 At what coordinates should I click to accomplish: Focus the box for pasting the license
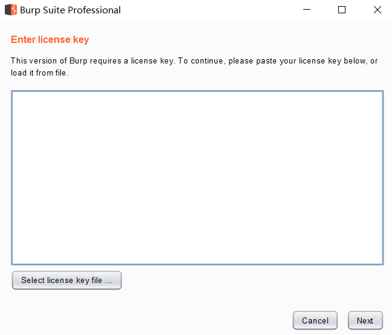(x=197, y=177)
